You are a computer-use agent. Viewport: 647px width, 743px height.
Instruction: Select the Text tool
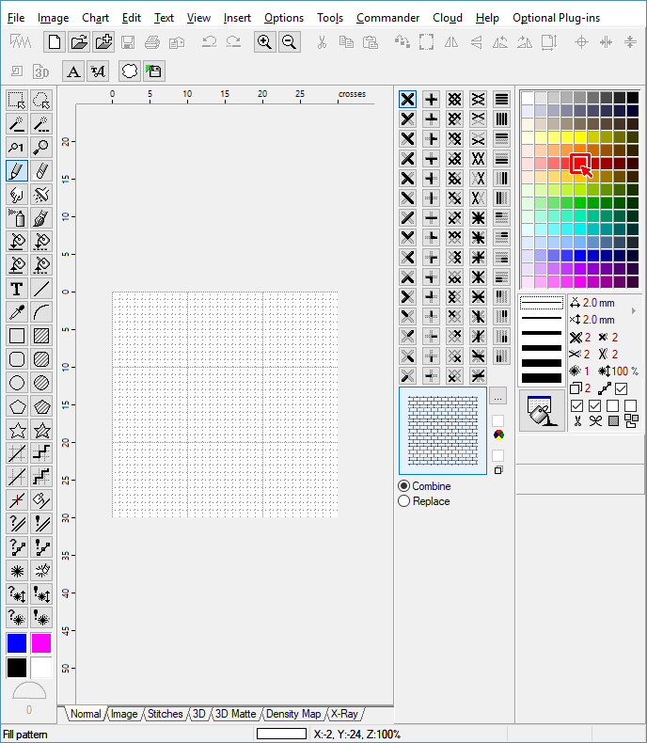pos(16,289)
